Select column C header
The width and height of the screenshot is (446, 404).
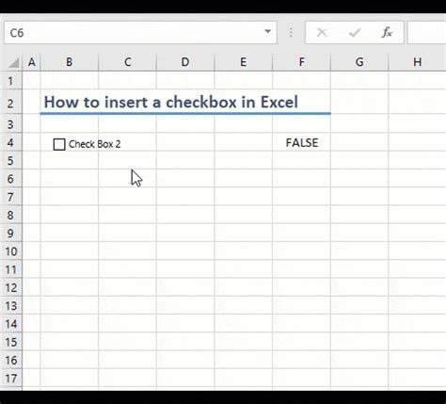click(127, 62)
